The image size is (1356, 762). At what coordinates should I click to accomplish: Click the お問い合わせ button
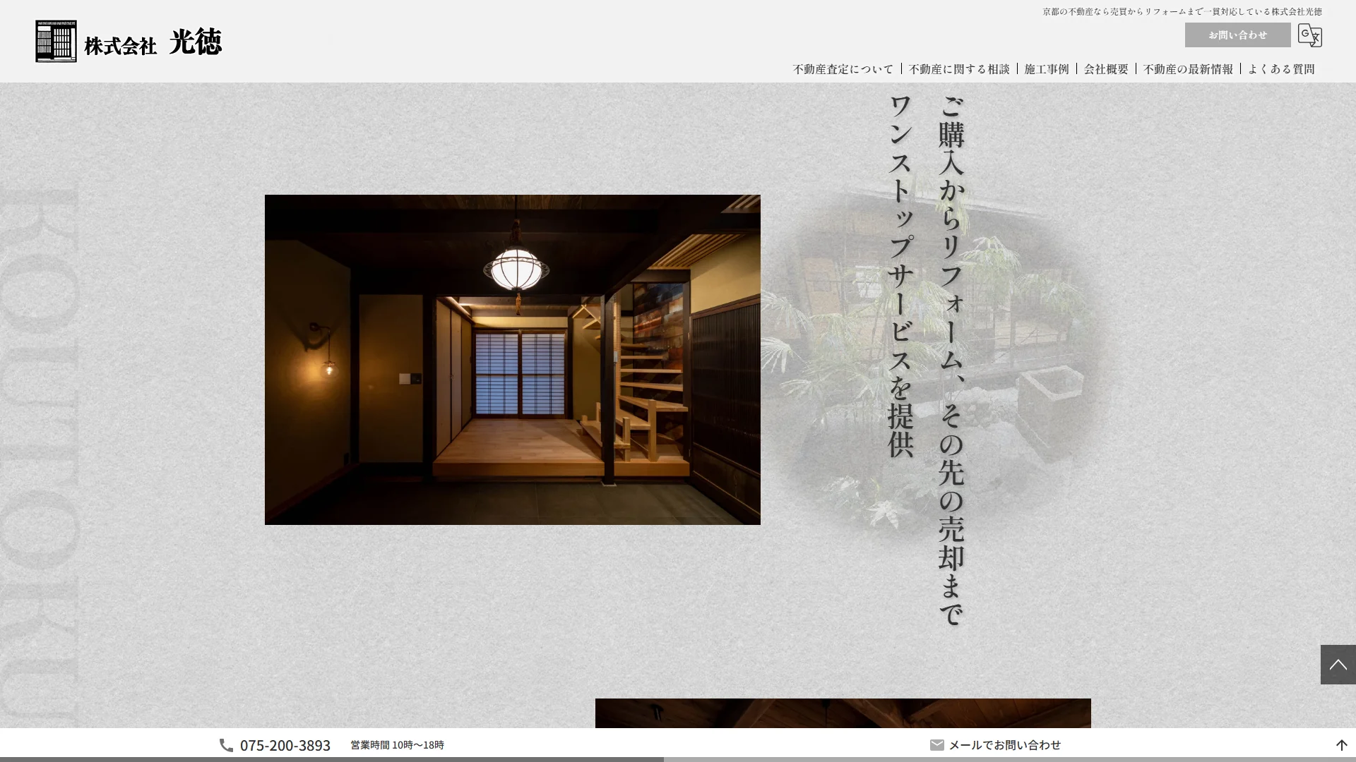tap(1237, 35)
